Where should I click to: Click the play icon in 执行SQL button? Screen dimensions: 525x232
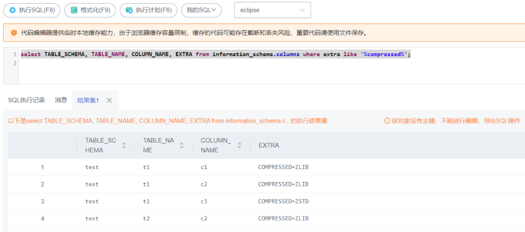12,10
